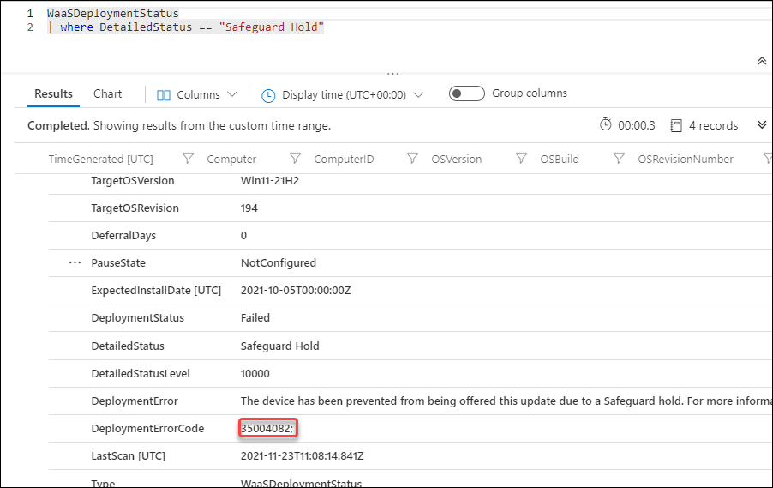Click the pane splitter dots handle

pyautogui.click(x=392, y=74)
